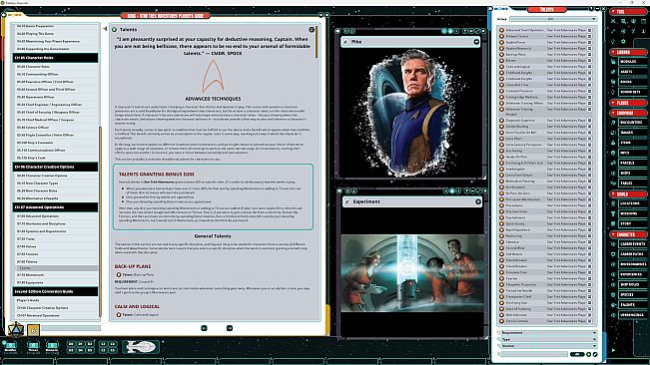The width and height of the screenshot is (650, 365).
Task: Open the Version filter dropdown
Action: pyautogui.click(x=549, y=346)
